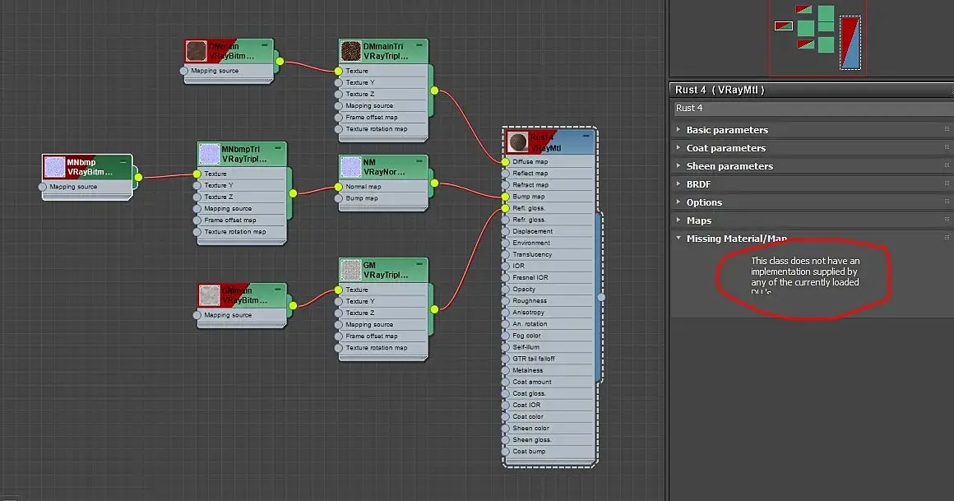The height and width of the screenshot is (501, 954).
Task: Click the NM VRayNormalMap node preview thumbnail
Action: 351,167
